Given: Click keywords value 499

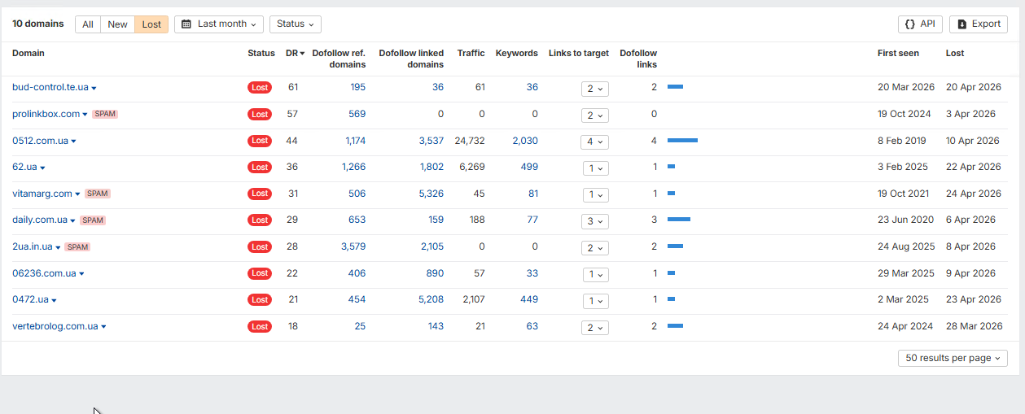Looking at the screenshot, I should pos(529,167).
